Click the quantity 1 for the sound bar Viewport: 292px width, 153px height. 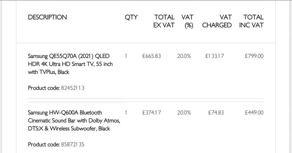point(126,112)
